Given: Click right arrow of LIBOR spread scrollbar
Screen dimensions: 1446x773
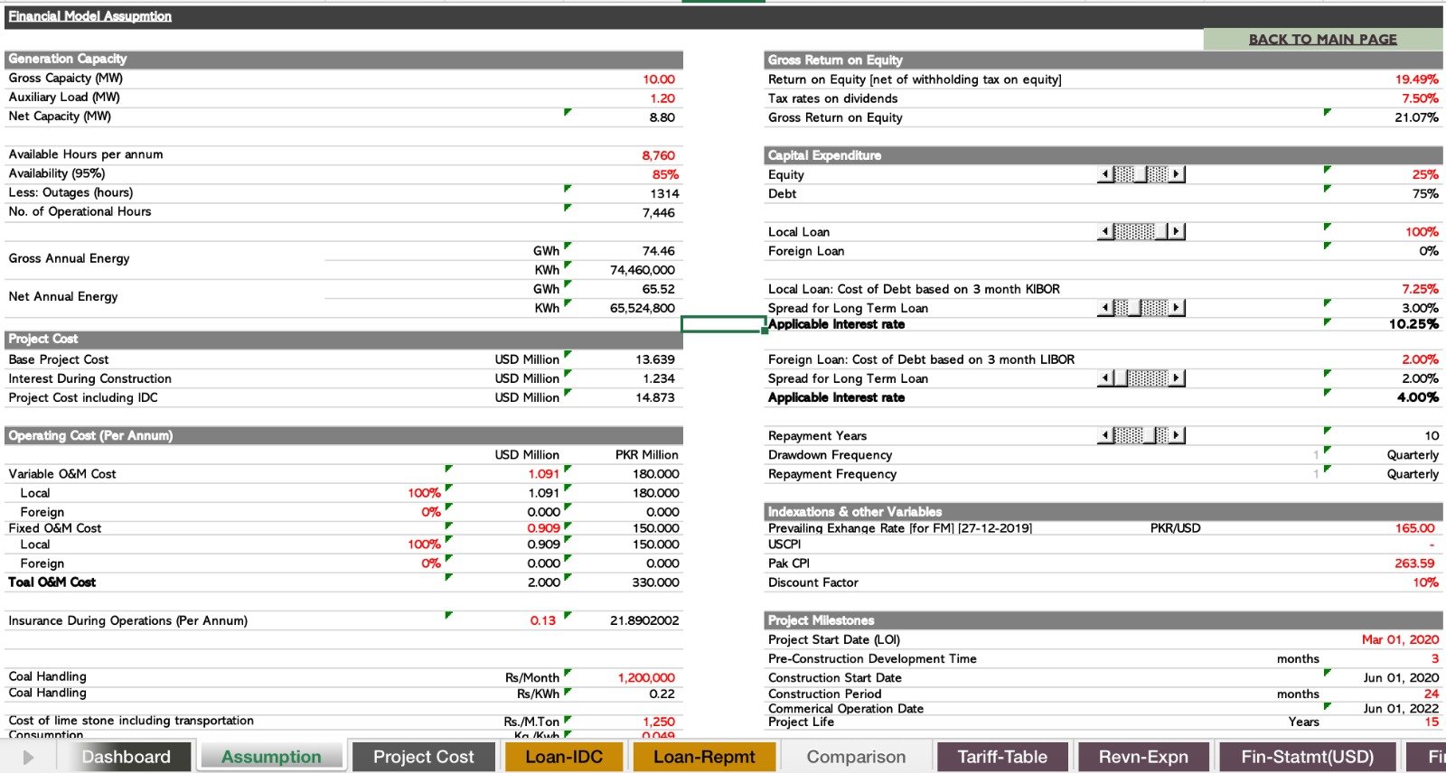Looking at the screenshot, I should (x=1176, y=378).
